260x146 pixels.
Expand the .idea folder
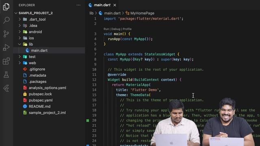pos(19,26)
